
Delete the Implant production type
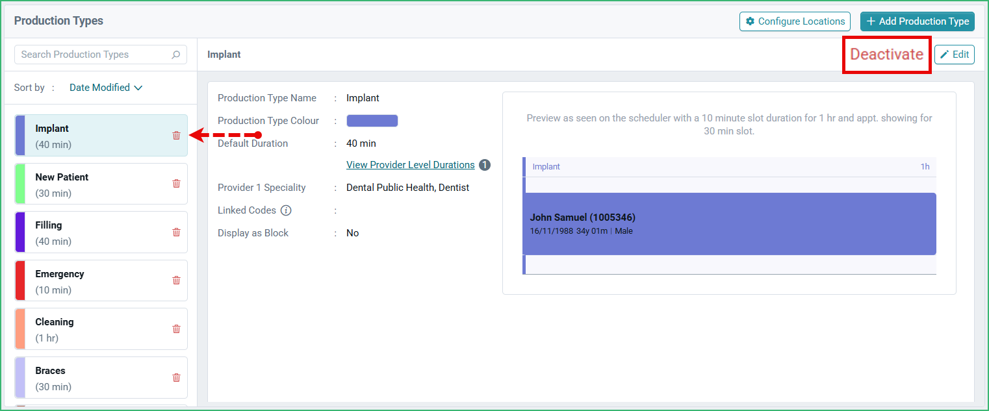click(x=176, y=135)
